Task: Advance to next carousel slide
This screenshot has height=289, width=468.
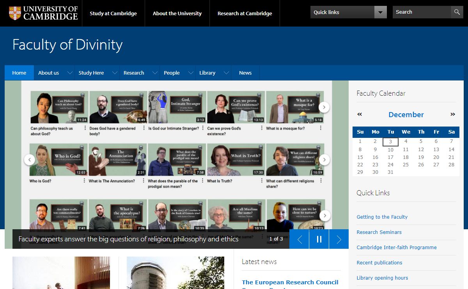Action: pyautogui.click(x=339, y=239)
